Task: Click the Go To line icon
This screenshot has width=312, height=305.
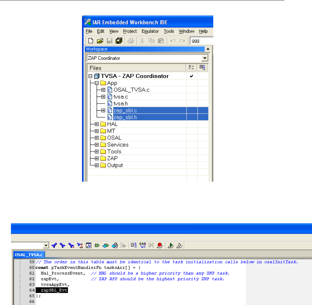Action: point(88,245)
